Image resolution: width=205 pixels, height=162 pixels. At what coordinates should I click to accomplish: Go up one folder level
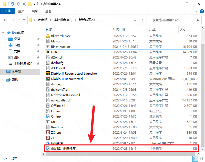[x=24, y=20]
